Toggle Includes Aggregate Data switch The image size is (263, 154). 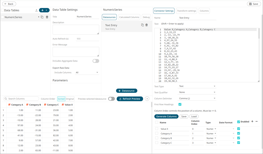96,61
